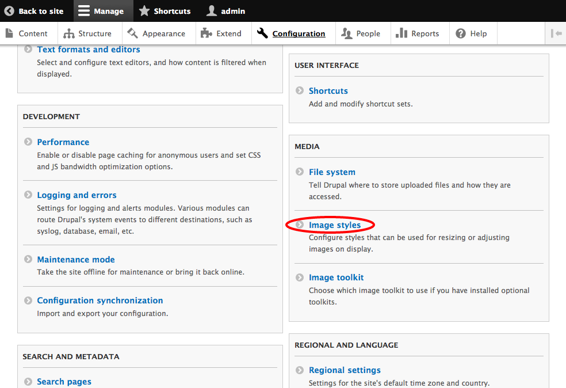This screenshot has height=388, width=566.
Task: Click the Configuration wrench icon
Action: (262, 33)
